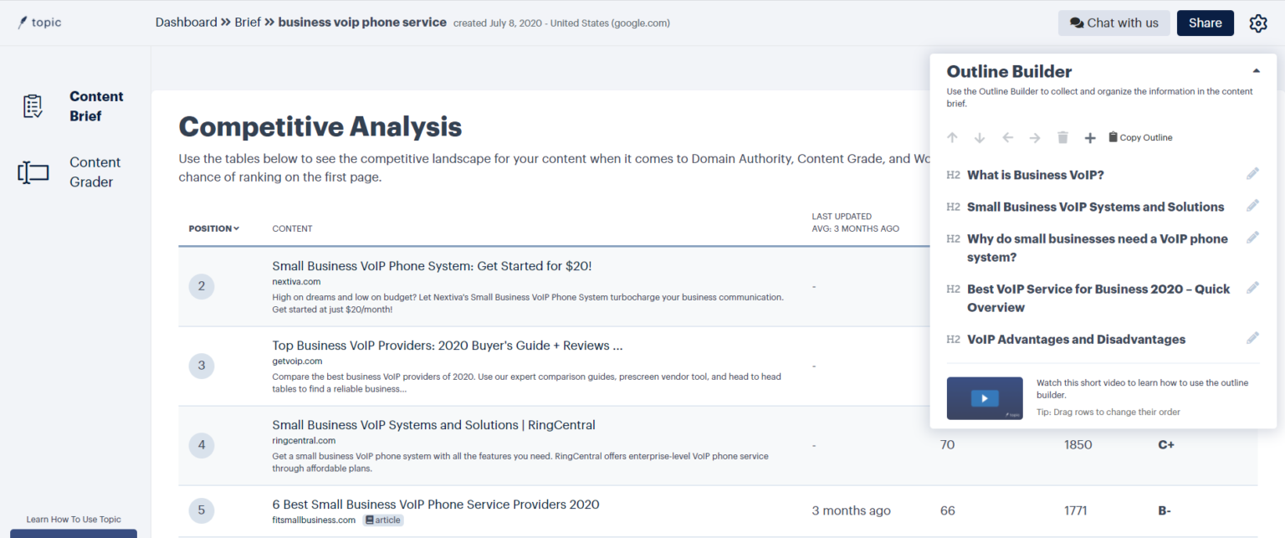The width and height of the screenshot is (1285, 538).
Task: Open the Content Brief clipboard icon
Action: pos(33,106)
